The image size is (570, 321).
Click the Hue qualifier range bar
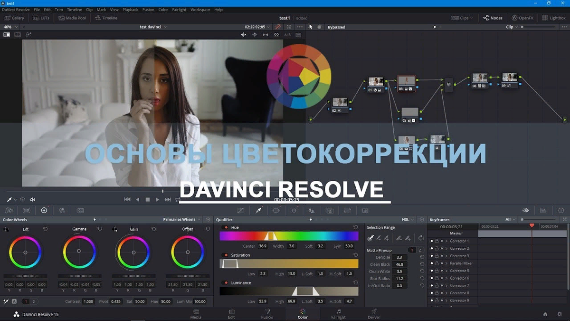point(289,236)
